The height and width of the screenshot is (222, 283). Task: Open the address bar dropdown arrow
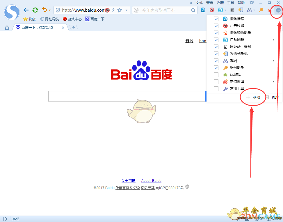point(127,10)
